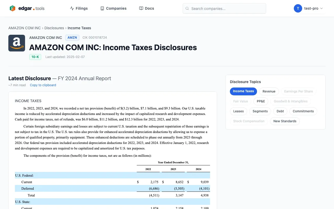The image size is (334, 209).
Task: Switch to the Leases topic
Action: point(238,111)
